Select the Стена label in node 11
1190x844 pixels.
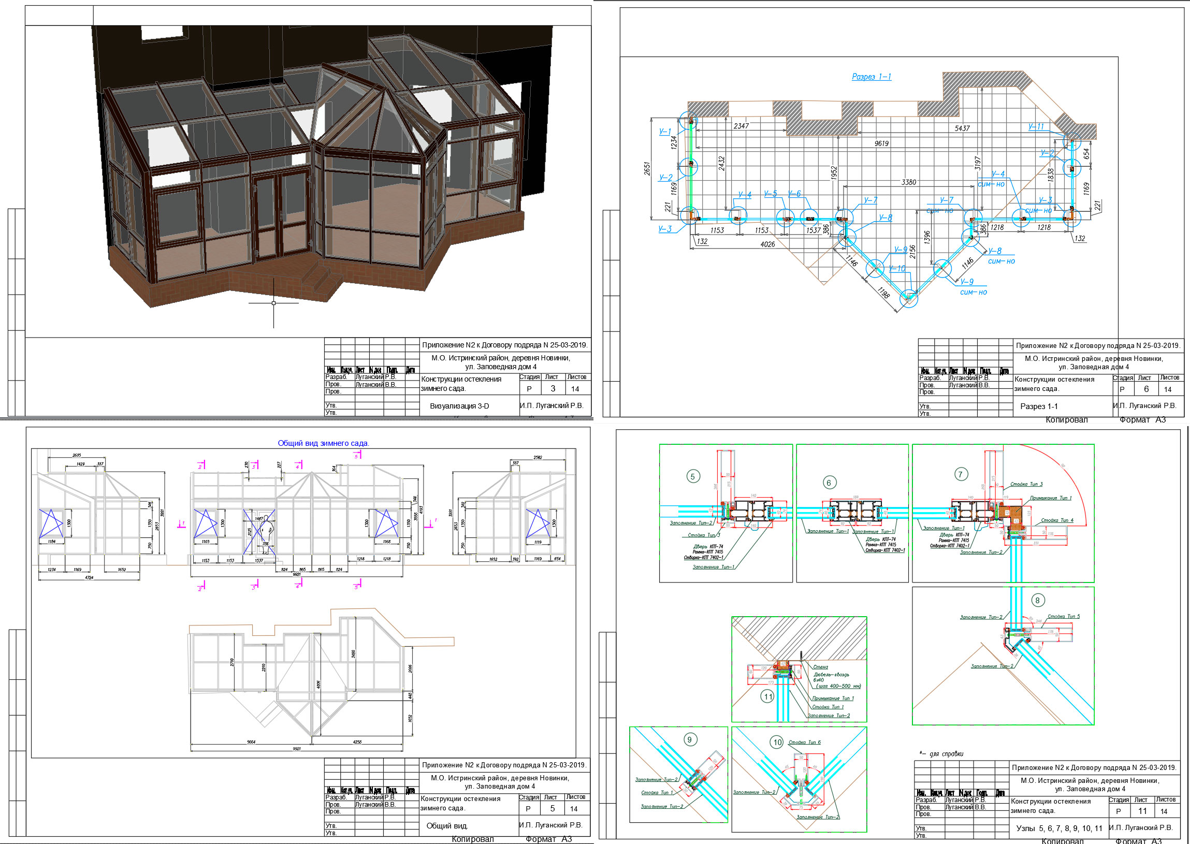[821, 666]
